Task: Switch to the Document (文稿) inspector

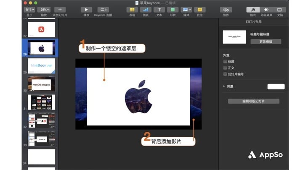Action: [x=279, y=10]
